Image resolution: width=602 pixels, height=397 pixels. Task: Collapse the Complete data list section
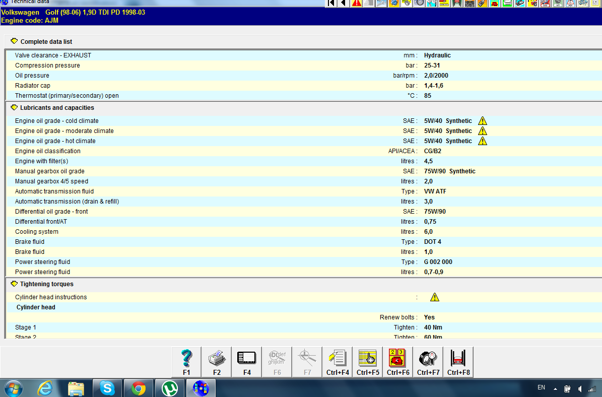tap(14, 41)
